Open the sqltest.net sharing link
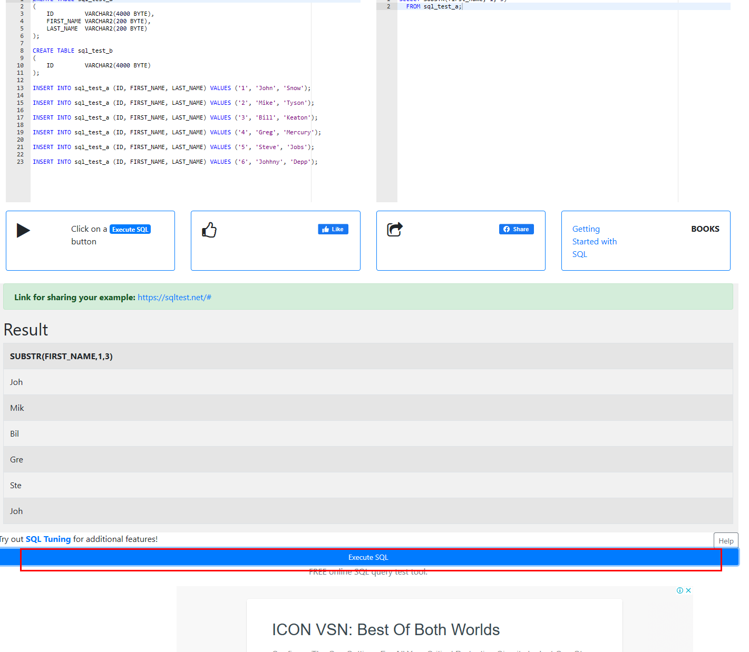Image resolution: width=749 pixels, height=652 pixels. click(x=174, y=297)
